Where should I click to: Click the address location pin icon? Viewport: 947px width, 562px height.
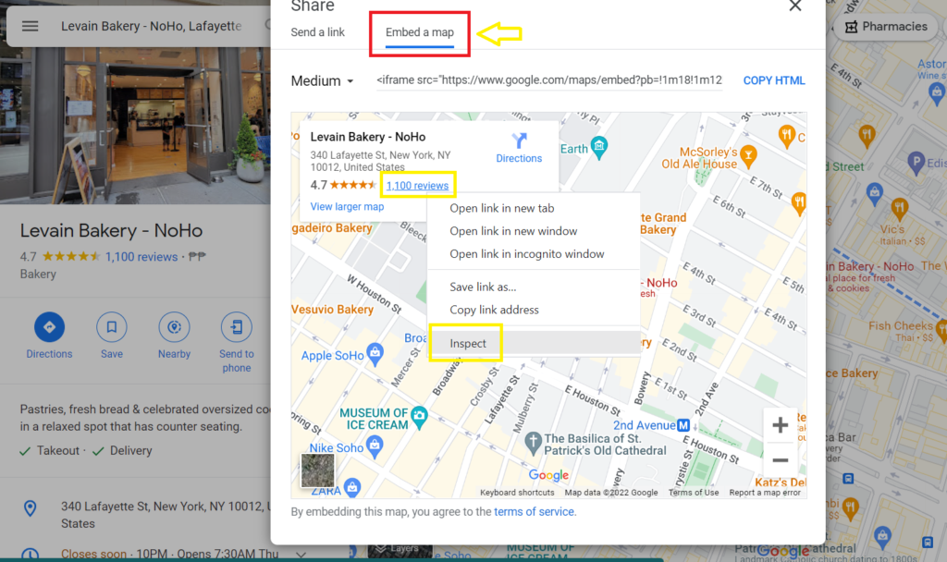point(30,508)
